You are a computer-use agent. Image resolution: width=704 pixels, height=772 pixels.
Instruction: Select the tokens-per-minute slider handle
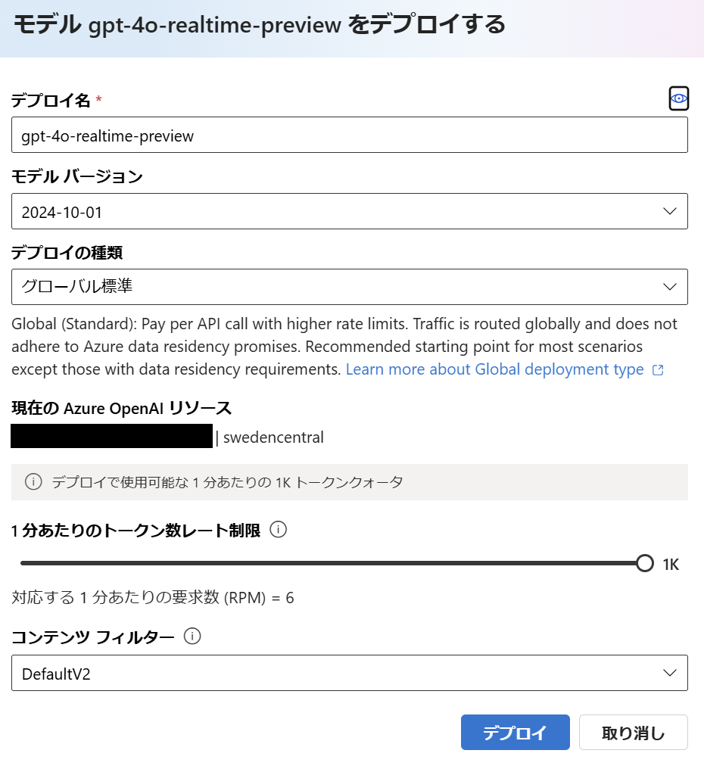click(x=645, y=563)
